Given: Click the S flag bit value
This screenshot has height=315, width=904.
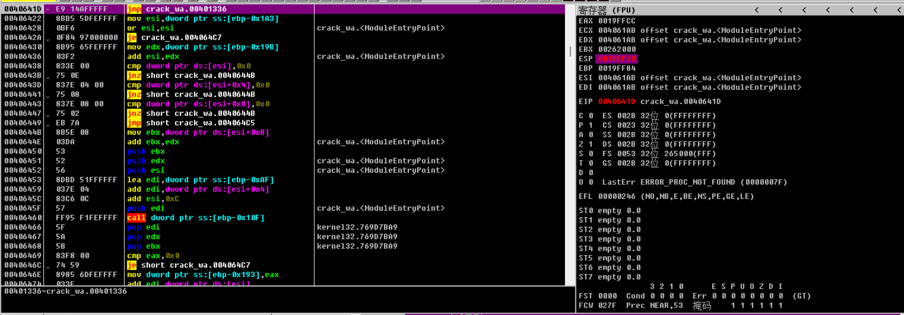Looking at the screenshot, I should [591, 154].
